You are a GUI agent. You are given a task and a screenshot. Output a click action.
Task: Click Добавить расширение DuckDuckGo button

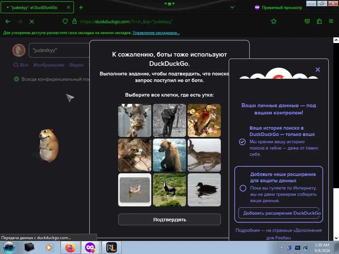click(279, 213)
